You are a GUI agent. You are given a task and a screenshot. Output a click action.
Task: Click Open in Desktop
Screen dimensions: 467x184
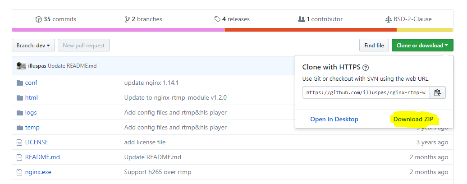[x=334, y=119]
